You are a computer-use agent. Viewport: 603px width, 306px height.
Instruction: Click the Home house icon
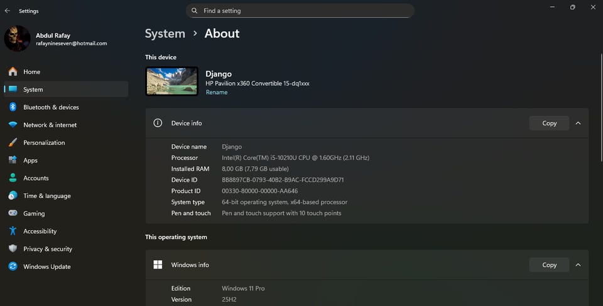point(13,71)
